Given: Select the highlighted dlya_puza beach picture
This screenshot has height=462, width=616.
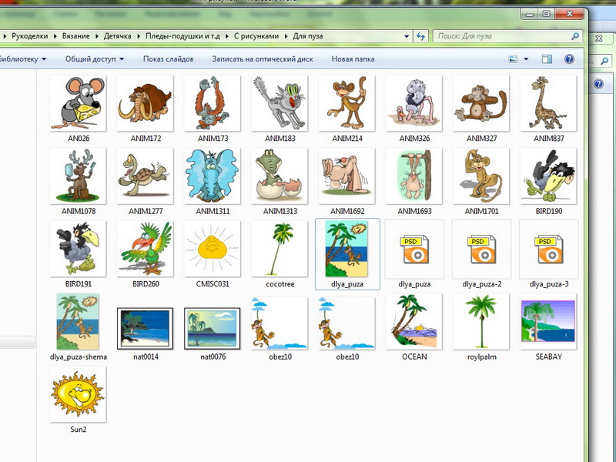Looking at the screenshot, I should pos(347,249).
